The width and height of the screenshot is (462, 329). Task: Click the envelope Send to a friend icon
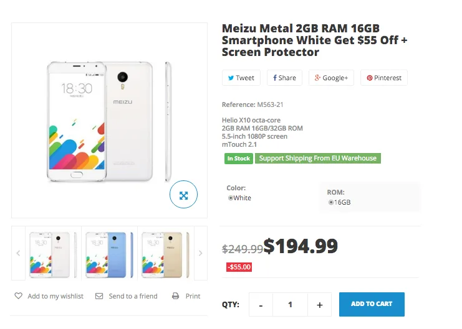99,296
